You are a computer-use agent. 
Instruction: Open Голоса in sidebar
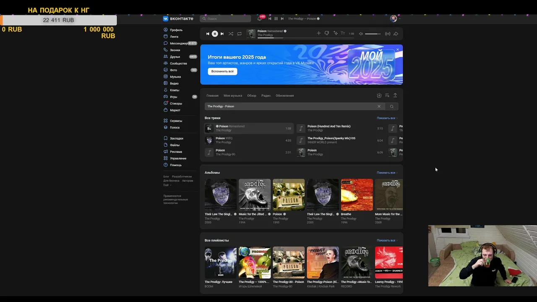172,128
